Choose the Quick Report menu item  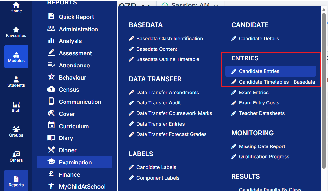pyautogui.click(x=76, y=17)
